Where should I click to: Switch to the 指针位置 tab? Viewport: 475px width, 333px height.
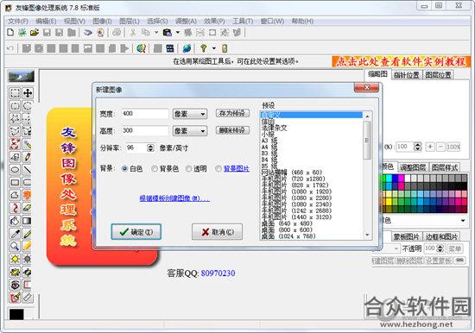pos(407,75)
